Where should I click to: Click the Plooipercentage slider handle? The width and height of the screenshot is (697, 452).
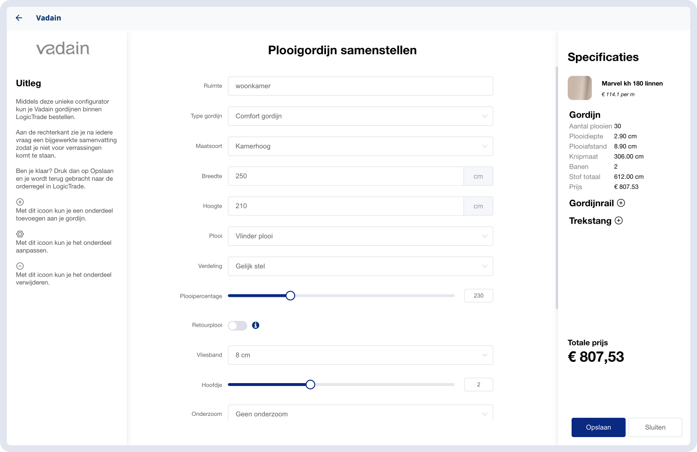click(290, 296)
